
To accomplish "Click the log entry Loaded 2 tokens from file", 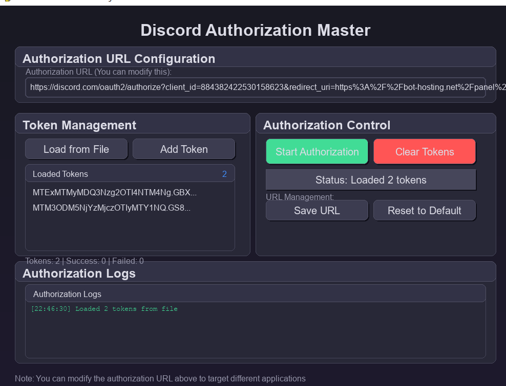I will [104, 309].
